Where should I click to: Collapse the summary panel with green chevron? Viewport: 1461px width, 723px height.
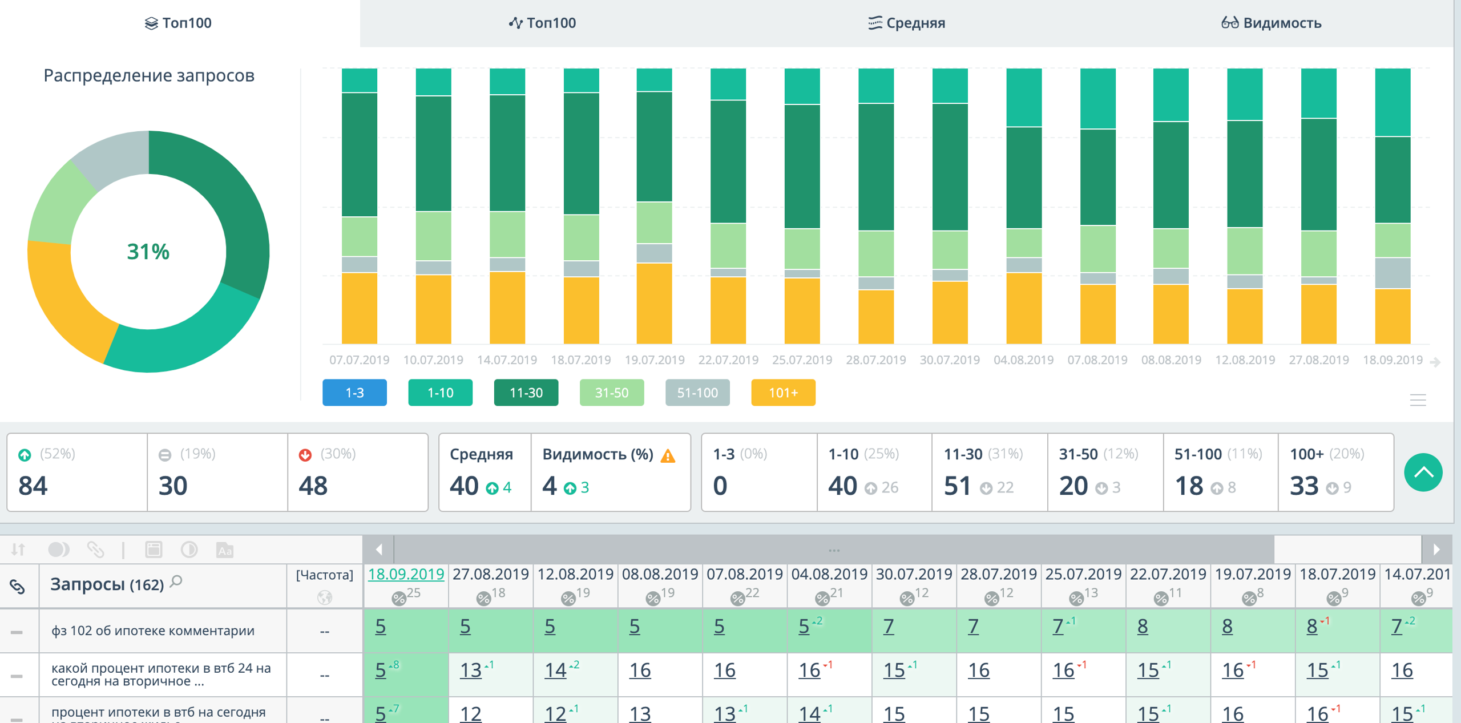click(1423, 472)
